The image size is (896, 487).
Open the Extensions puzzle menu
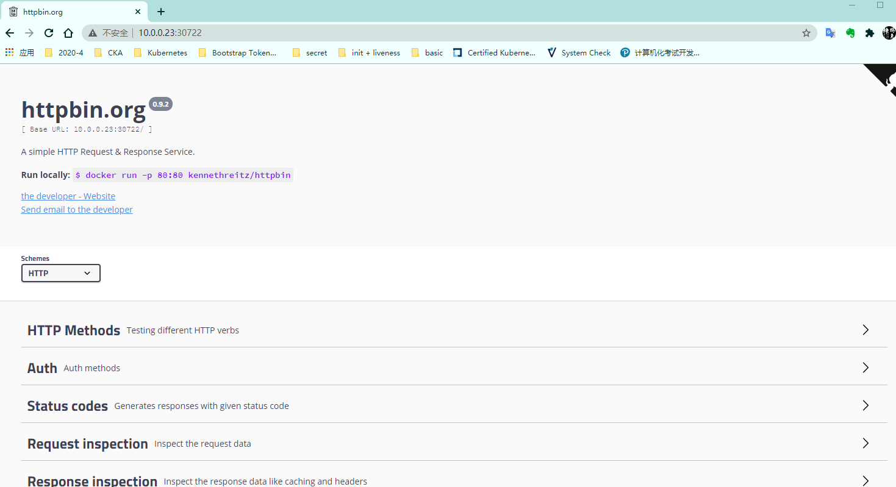(870, 33)
